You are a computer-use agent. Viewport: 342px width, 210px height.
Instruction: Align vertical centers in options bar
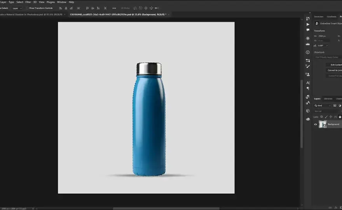(93, 8)
